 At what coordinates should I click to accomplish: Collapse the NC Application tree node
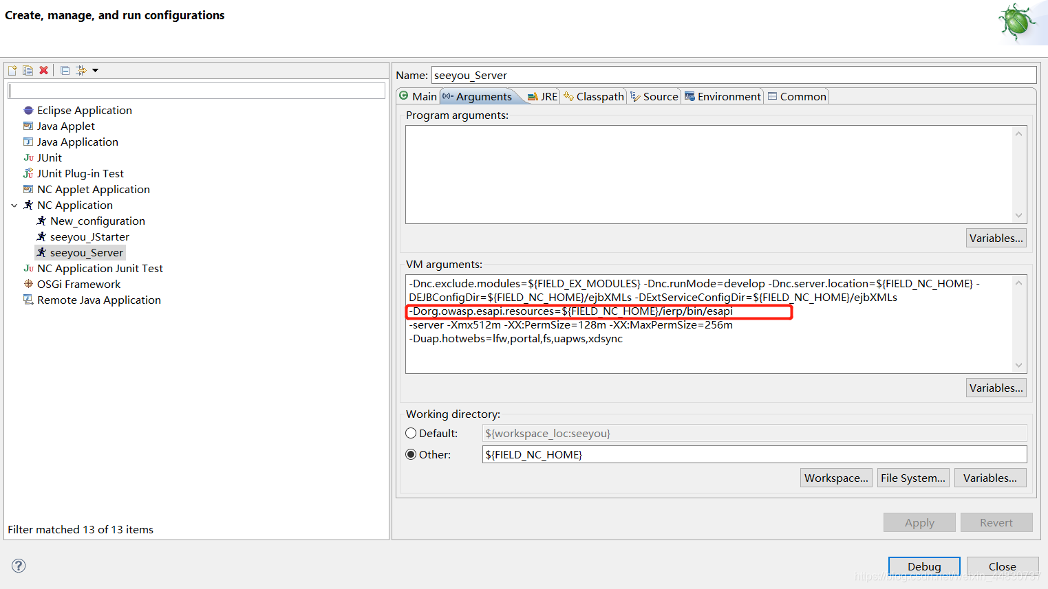15,205
